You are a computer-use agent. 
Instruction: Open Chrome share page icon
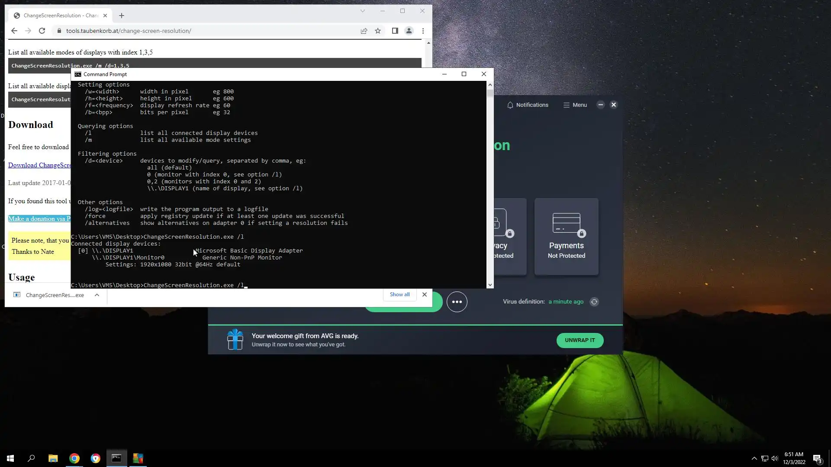(364, 31)
